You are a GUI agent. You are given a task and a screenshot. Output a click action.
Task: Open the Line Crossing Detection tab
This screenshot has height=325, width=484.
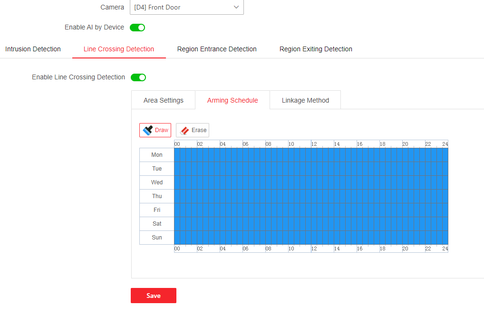coord(119,49)
